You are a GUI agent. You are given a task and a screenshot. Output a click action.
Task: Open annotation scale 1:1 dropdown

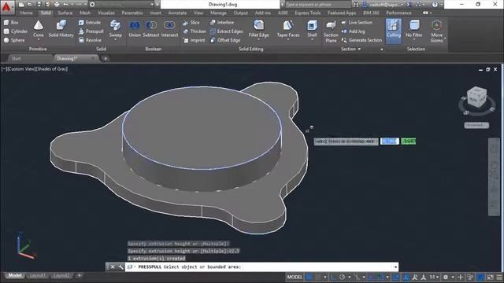pos(434,277)
